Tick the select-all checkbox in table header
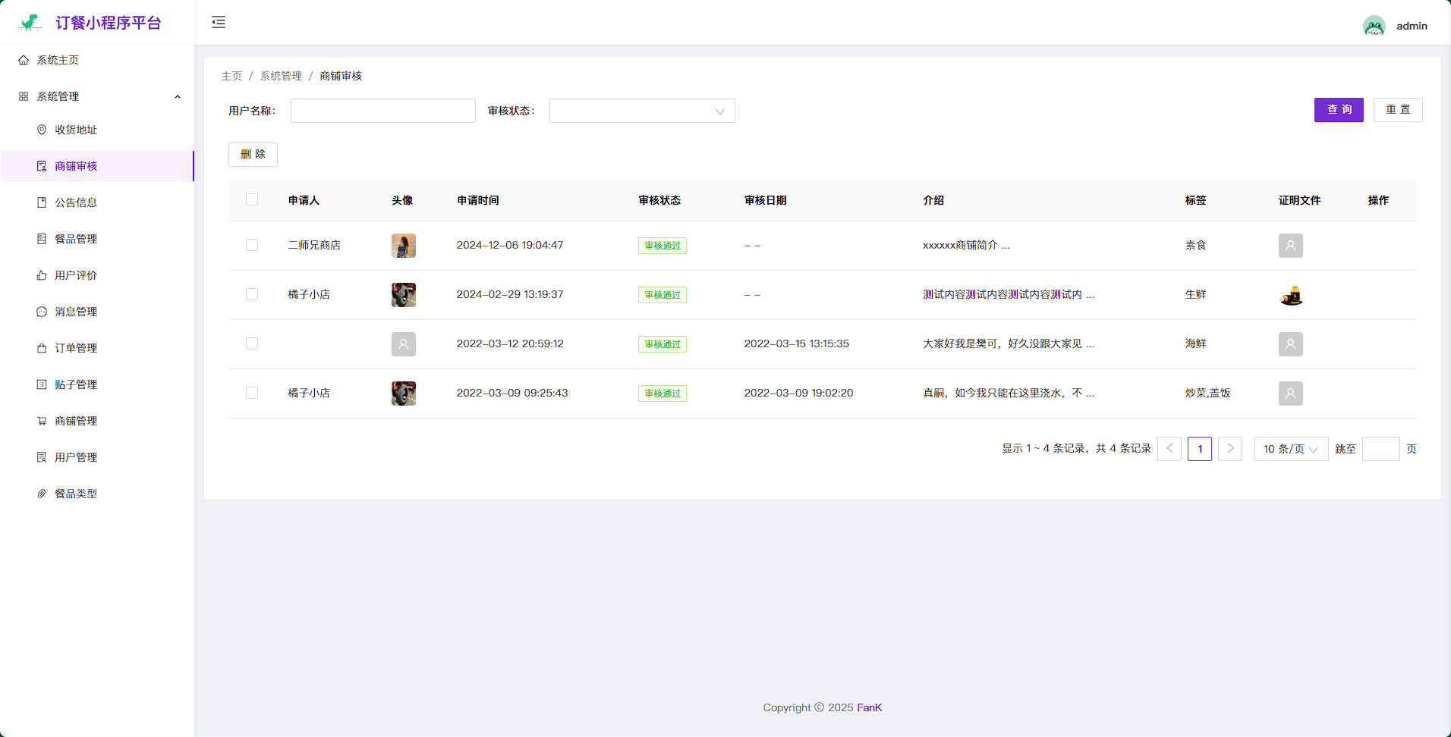The image size is (1451, 737). tap(252, 200)
